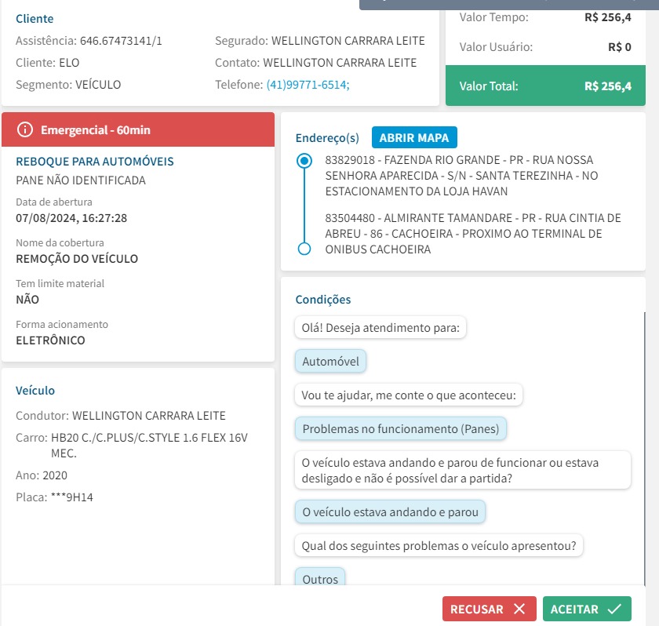Call the phone number (41)99771-6514
The width and height of the screenshot is (659, 626).
[x=308, y=85]
